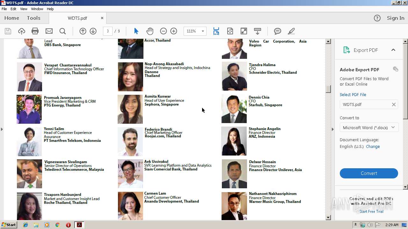Switch to the Tools tab
This screenshot has height=229, width=408.
tap(33, 18)
